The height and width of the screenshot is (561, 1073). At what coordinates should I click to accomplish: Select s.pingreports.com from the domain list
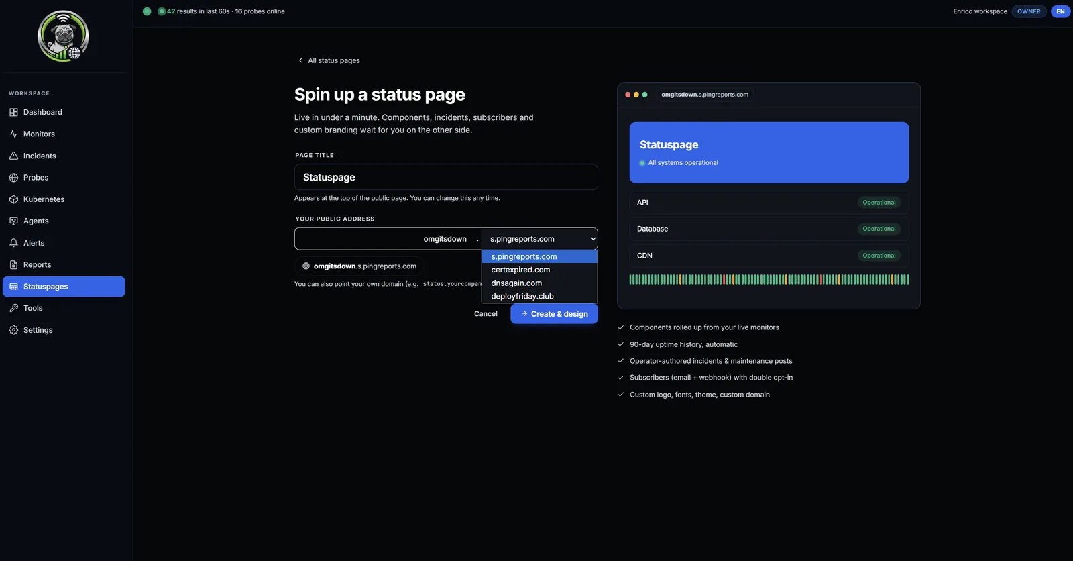pos(539,257)
